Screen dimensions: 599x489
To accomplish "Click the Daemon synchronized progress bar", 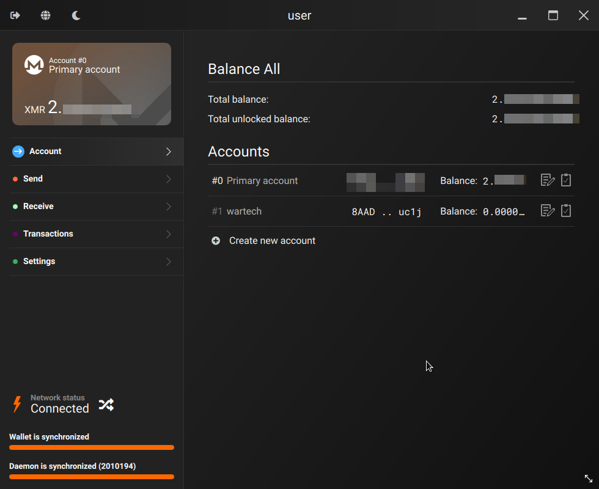I will pos(92,477).
